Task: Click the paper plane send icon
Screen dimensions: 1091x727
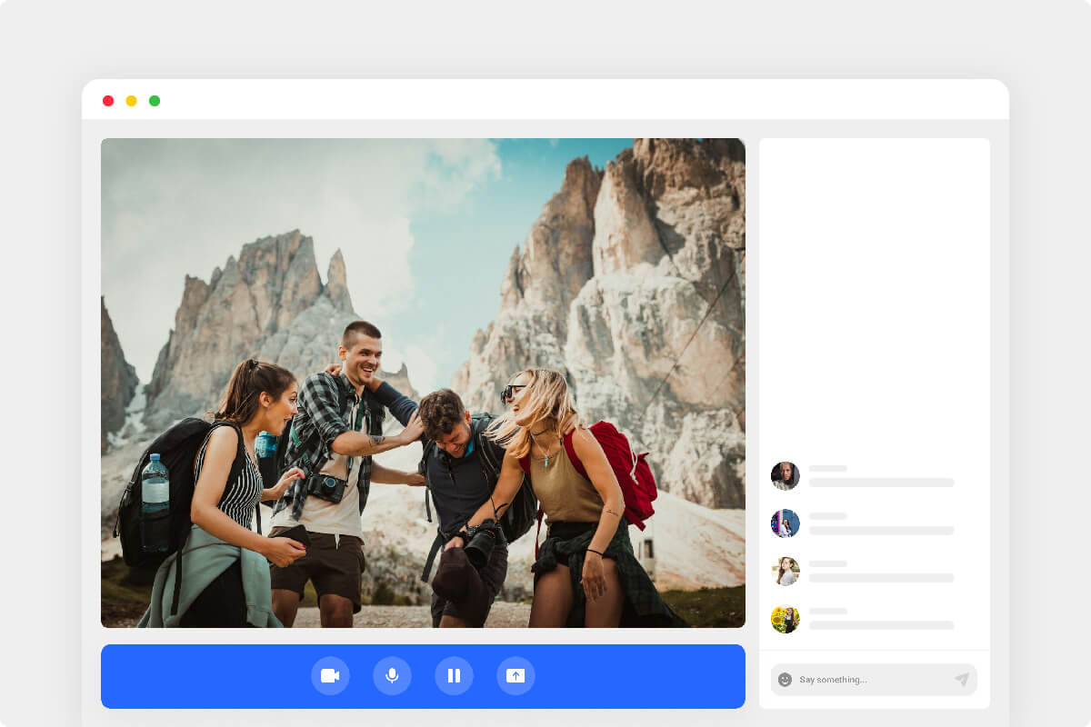Action: pos(961,680)
